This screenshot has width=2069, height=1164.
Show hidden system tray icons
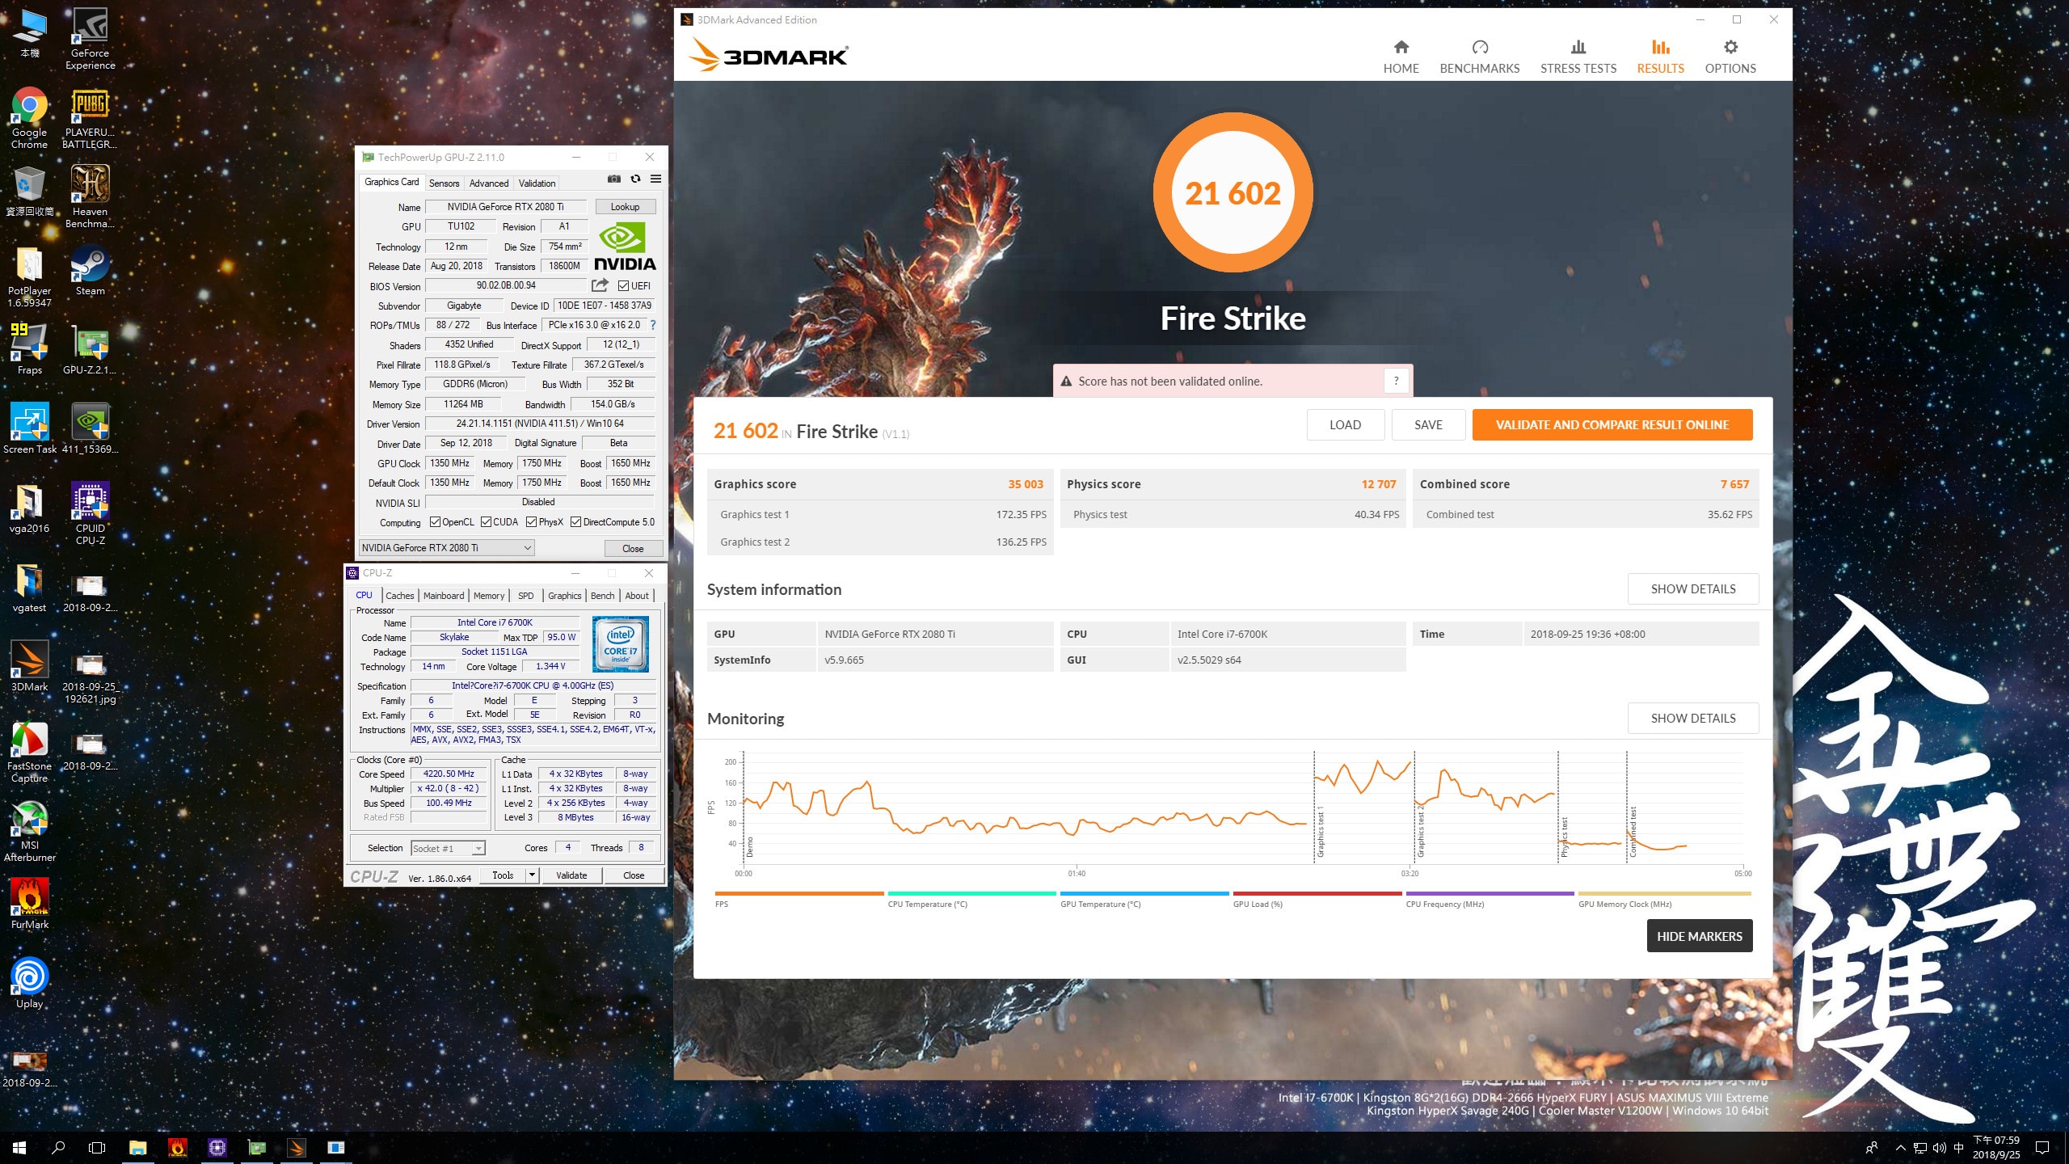[x=1900, y=1148]
